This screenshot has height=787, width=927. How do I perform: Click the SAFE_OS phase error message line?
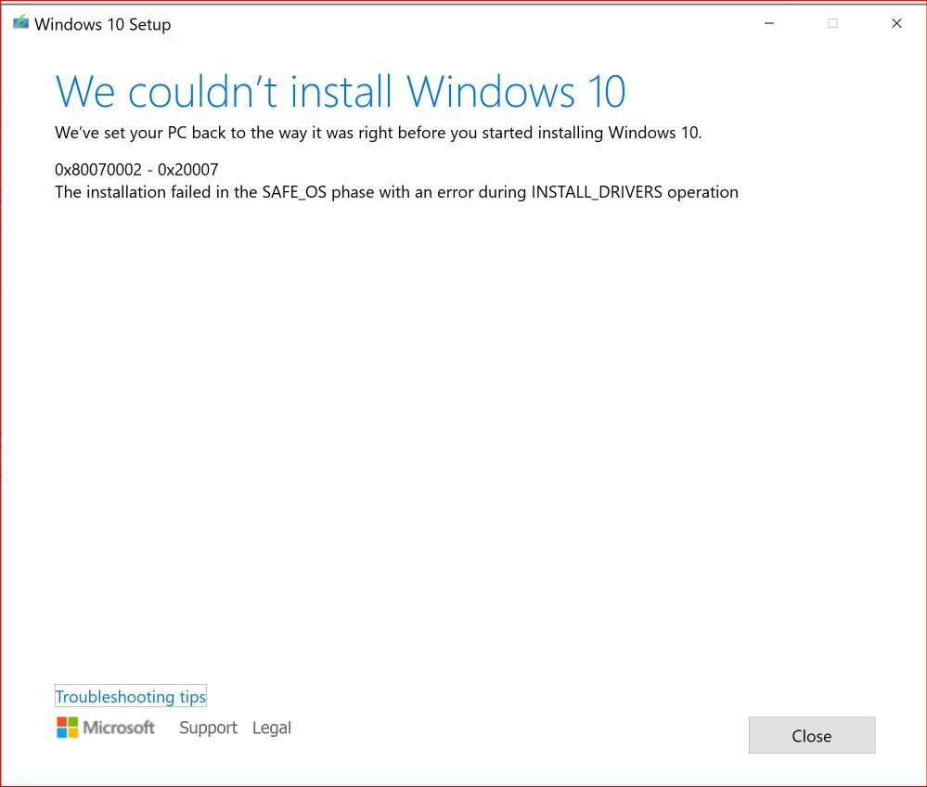(x=396, y=192)
